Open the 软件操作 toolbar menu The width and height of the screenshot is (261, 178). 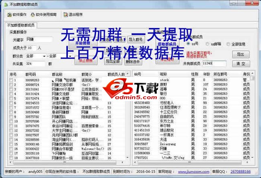click(x=17, y=14)
